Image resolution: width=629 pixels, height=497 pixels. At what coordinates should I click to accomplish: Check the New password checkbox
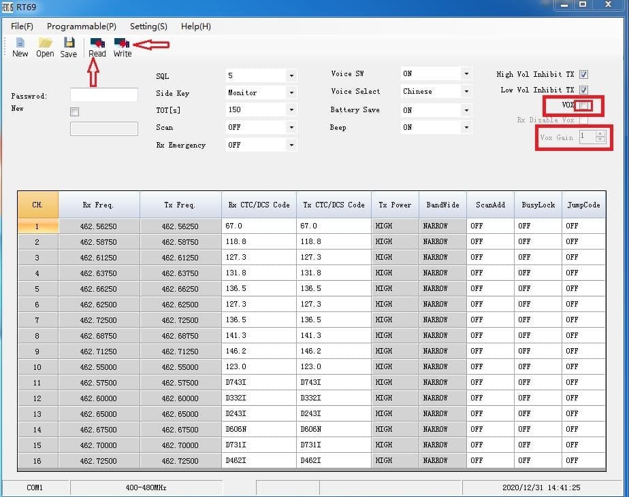pos(74,112)
